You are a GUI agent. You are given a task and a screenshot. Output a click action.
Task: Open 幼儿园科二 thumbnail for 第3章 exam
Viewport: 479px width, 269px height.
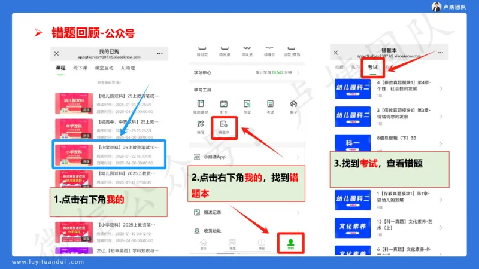point(353,117)
